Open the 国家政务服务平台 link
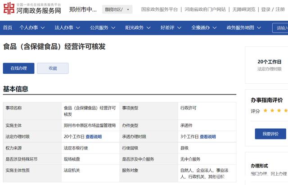Viewport: 288px width, 185px height. (159, 9)
